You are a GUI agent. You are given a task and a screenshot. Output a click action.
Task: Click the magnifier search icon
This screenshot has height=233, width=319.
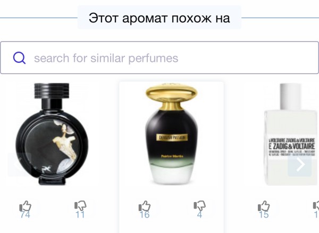pyautogui.click(x=19, y=58)
